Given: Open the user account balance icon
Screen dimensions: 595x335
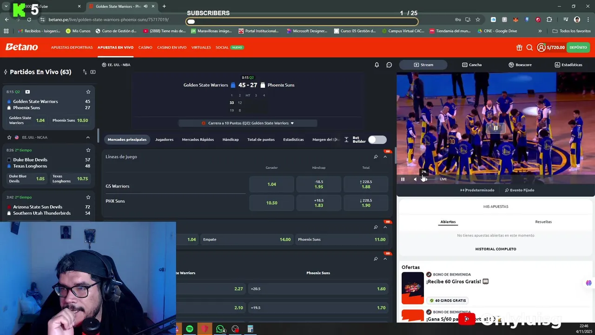Looking at the screenshot, I should 541,47.
